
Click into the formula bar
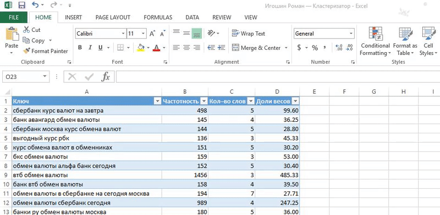278,77
